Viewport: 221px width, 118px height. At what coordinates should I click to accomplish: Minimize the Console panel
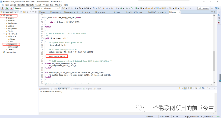212,88
